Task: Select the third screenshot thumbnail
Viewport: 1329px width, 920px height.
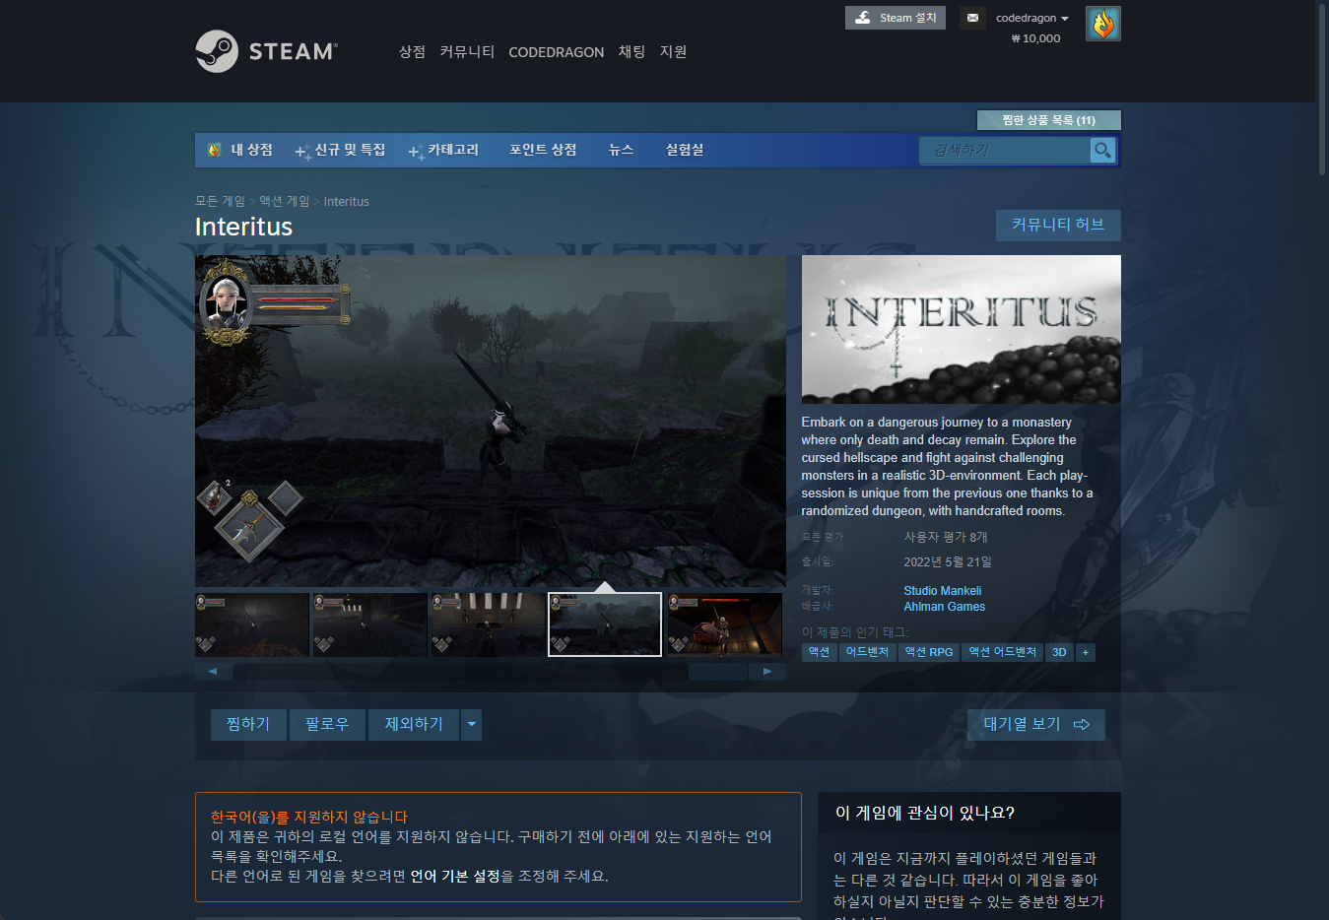Action: (489, 624)
